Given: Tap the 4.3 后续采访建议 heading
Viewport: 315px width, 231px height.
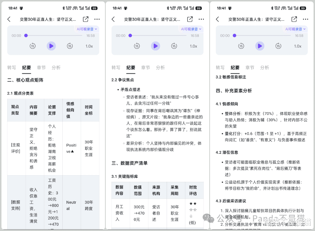Looking at the screenshot, I should point(231,201).
